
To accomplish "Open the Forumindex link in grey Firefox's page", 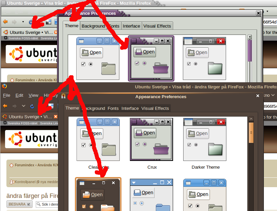I will 25,80.
